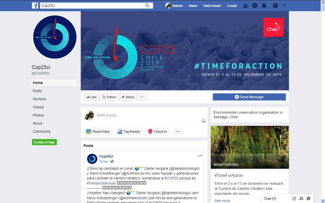Open Quick Help question mark icon

[x=275, y=6]
